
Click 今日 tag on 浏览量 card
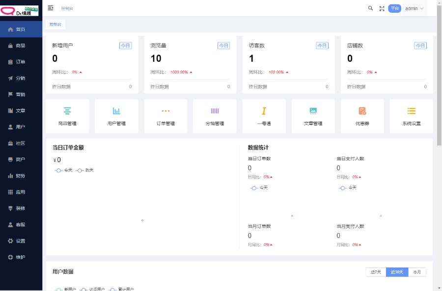tap(223, 46)
